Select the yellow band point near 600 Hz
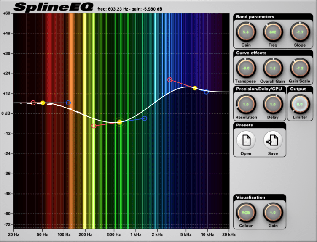 (119, 122)
